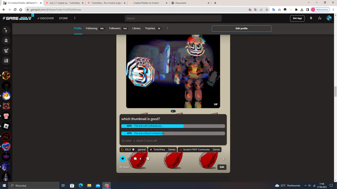The height and width of the screenshot is (189, 337).
Task: Open the dark green-face community in sidebar
Action: click(x=6, y=86)
